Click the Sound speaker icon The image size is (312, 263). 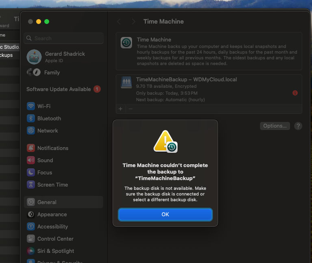click(31, 160)
